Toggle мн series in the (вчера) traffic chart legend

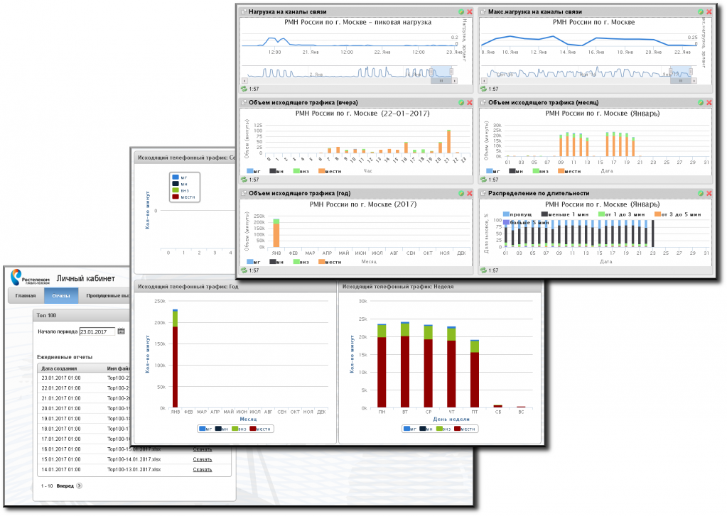[x=276, y=171]
